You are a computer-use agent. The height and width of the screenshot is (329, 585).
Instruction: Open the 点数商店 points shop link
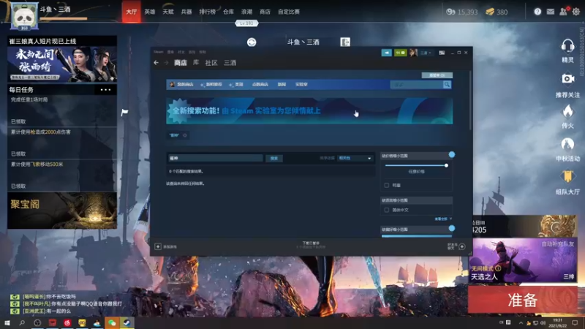(260, 85)
